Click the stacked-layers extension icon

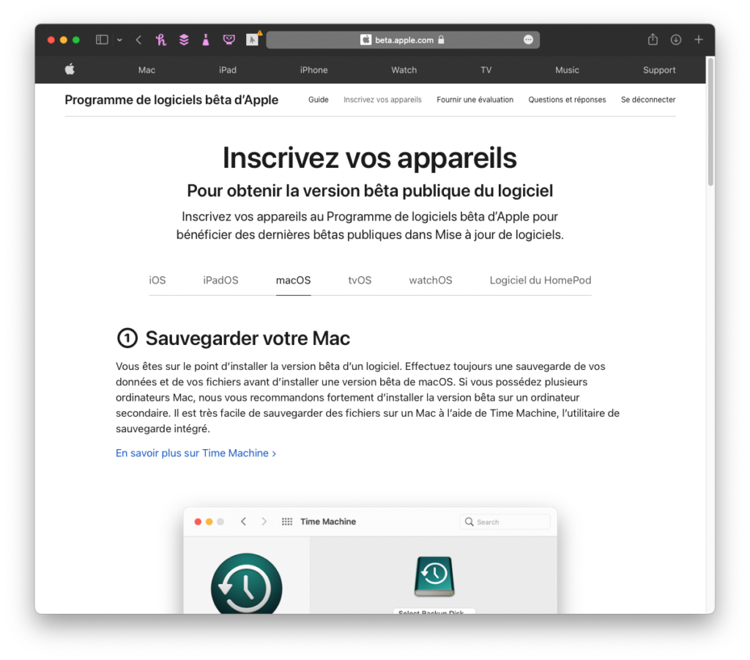pos(184,40)
